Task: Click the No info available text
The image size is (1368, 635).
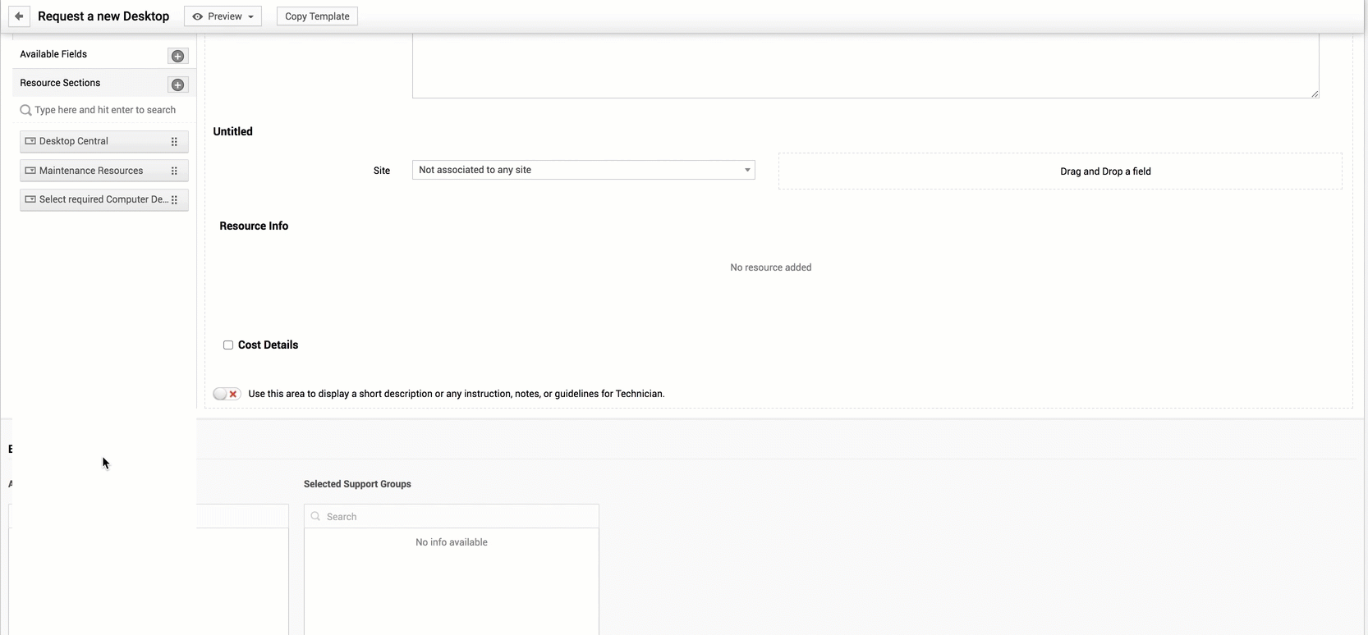Action: tap(452, 542)
